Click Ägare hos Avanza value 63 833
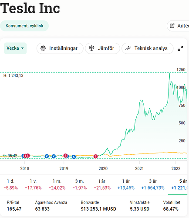 pos(42,209)
